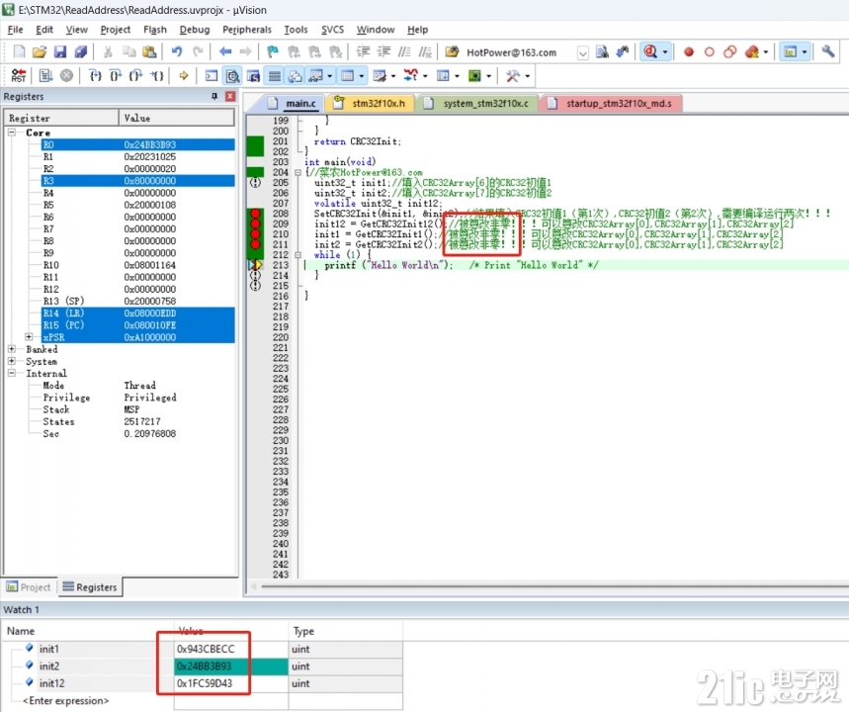Toggle the breakpoint on line 211
This screenshot has height=712, width=849.
click(x=255, y=244)
